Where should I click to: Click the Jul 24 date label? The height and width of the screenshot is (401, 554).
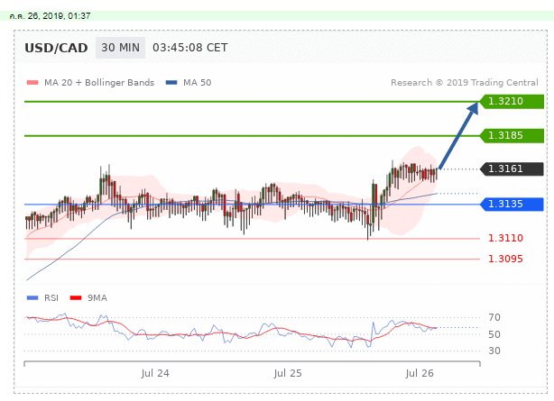[155, 373]
